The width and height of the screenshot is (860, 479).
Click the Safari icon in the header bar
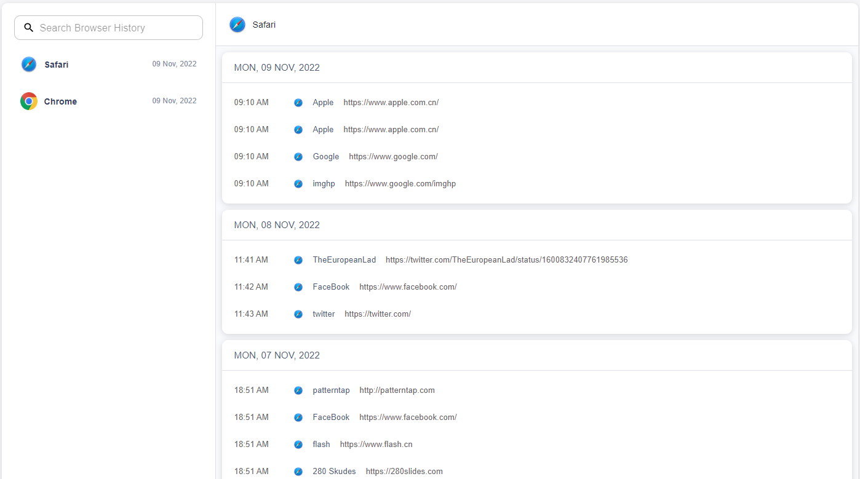[x=237, y=25]
